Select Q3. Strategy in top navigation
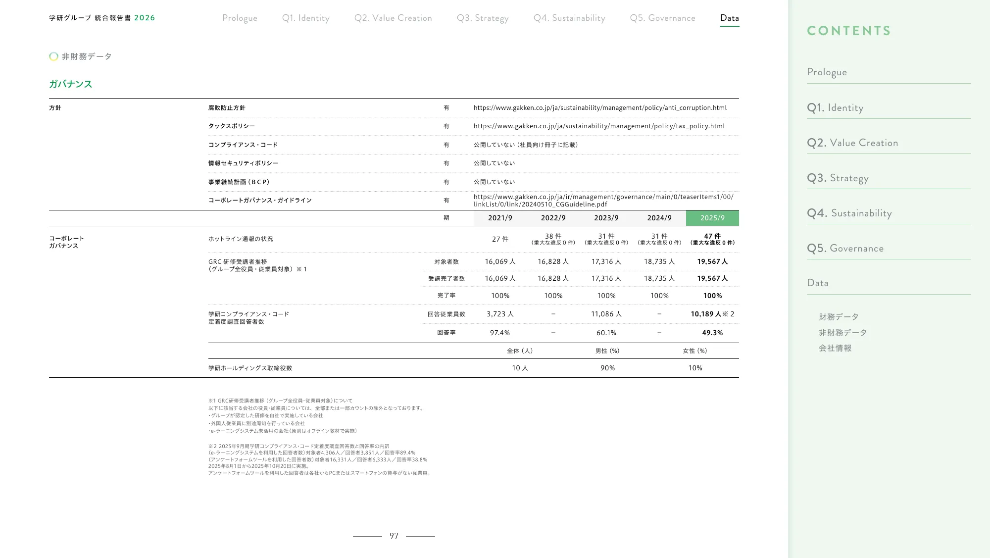This screenshot has height=558, width=990. pos(483,18)
